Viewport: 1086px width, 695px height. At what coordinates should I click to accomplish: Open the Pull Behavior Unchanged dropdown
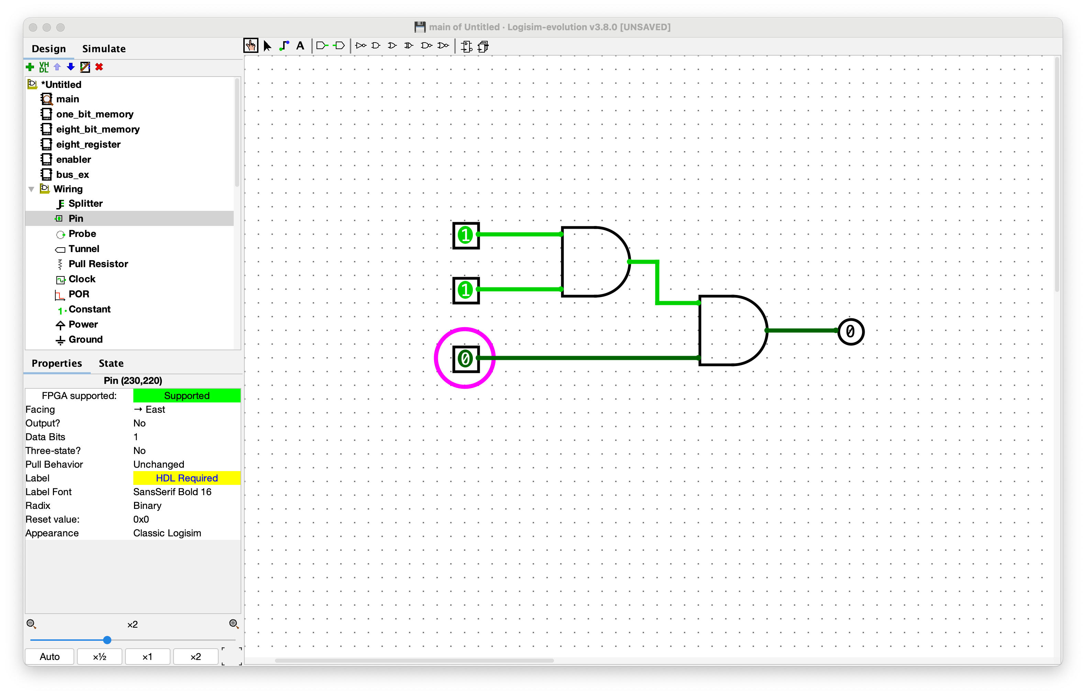pyautogui.click(x=187, y=464)
